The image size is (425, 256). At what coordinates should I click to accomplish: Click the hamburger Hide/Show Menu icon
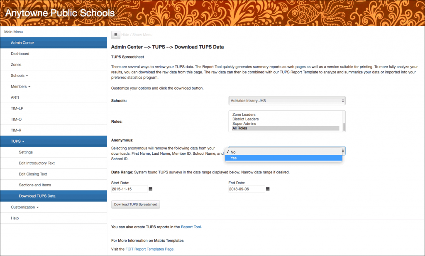pos(116,35)
